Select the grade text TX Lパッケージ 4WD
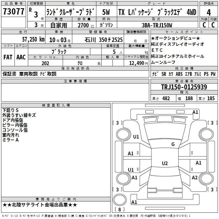Viewport: 219px width, 219px height. pyautogui.click(x=157, y=12)
